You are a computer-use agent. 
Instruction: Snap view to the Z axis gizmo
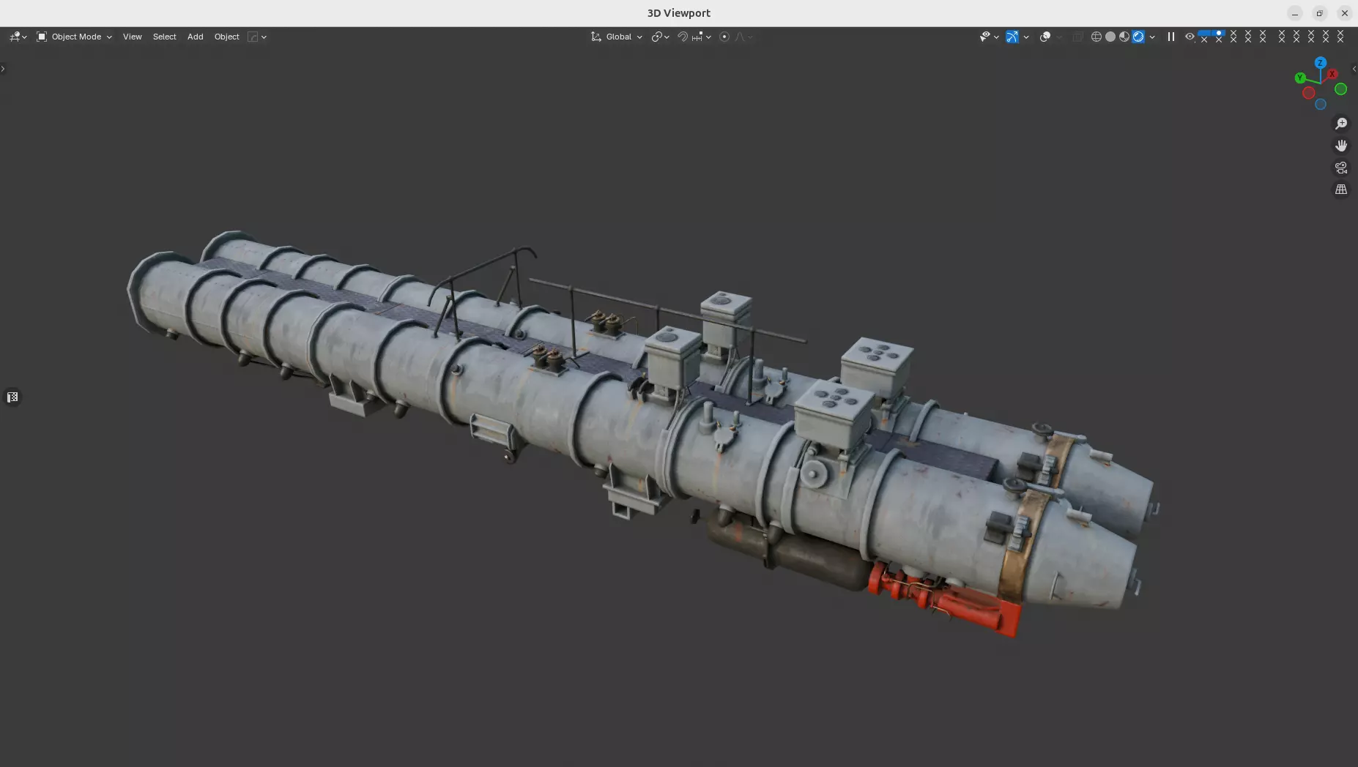[x=1321, y=63]
